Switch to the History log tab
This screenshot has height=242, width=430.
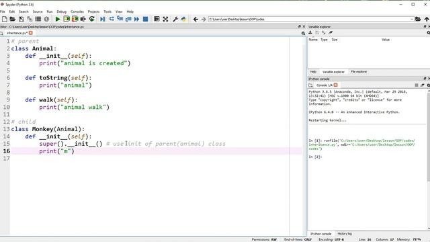click(345, 234)
